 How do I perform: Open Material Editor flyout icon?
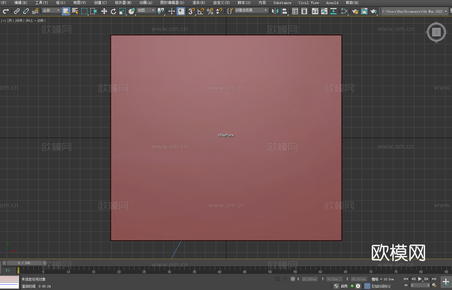coord(344,11)
